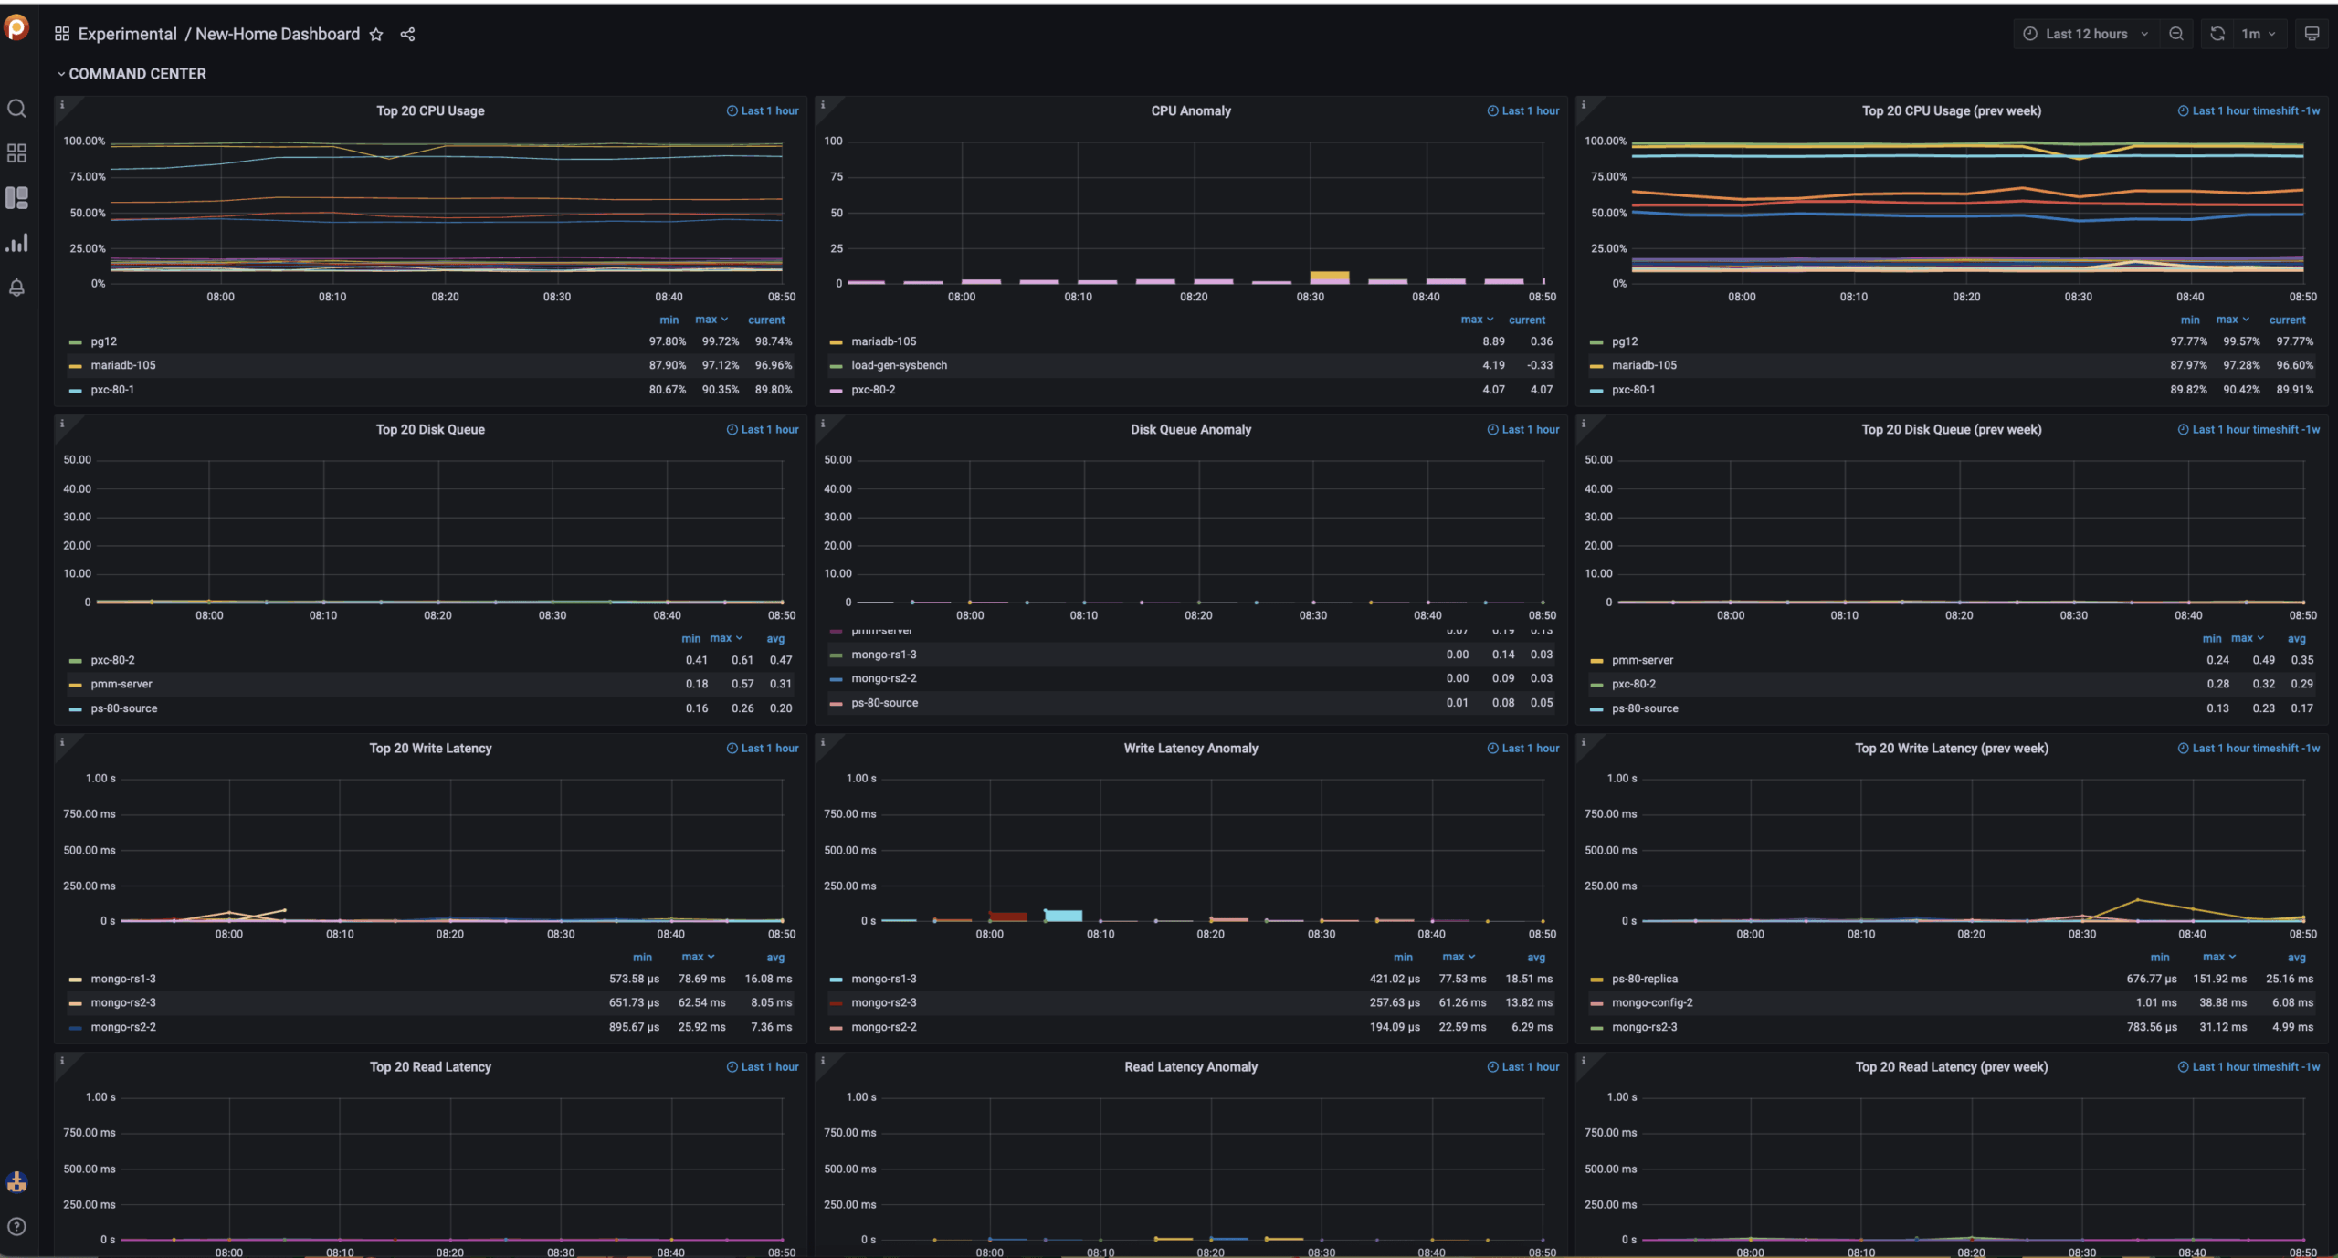Open the Alerting bell icon
2338x1258 pixels.
click(16, 288)
